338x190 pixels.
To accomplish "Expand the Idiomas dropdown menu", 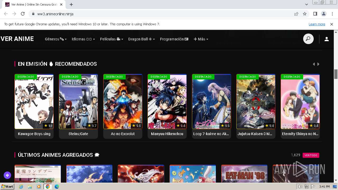I will [x=83, y=39].
